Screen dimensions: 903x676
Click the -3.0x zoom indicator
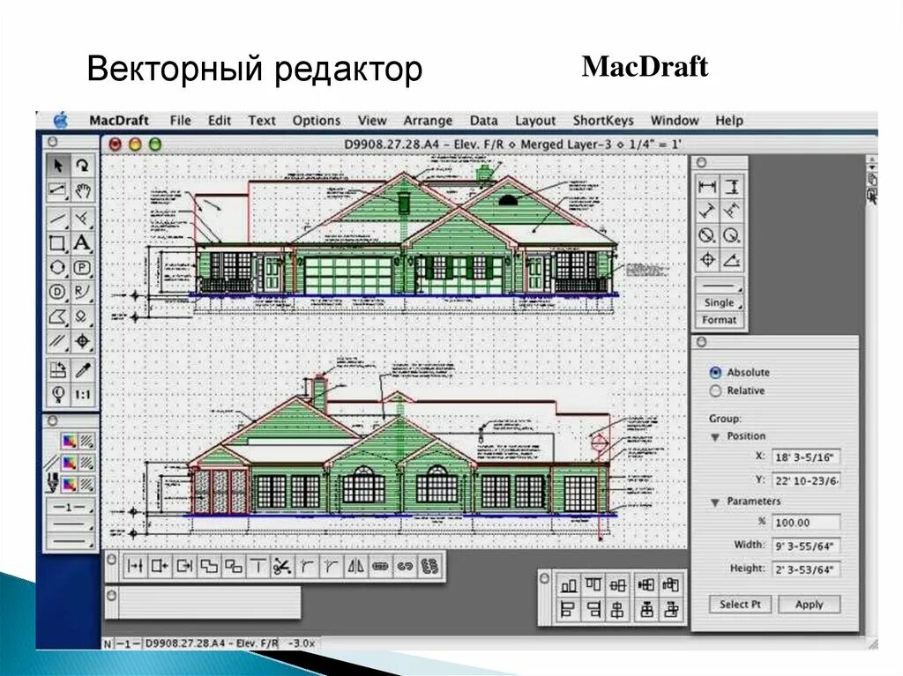(302, 643)
